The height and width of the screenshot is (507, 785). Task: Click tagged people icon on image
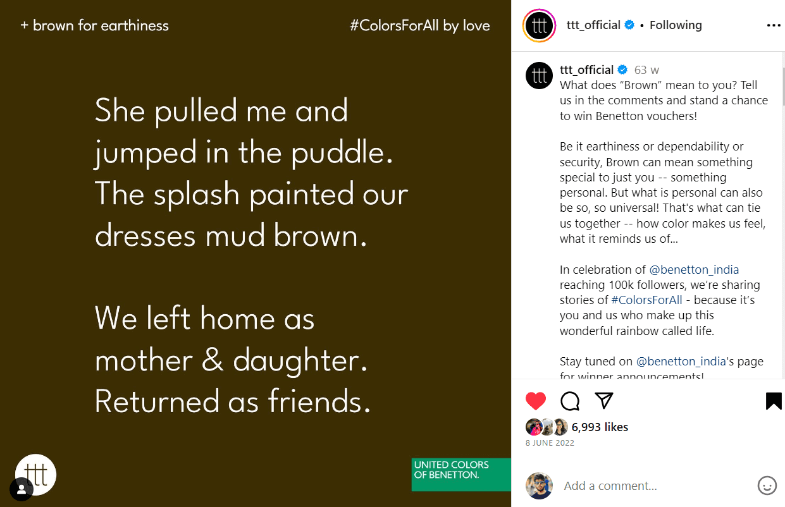pos(22,489)
